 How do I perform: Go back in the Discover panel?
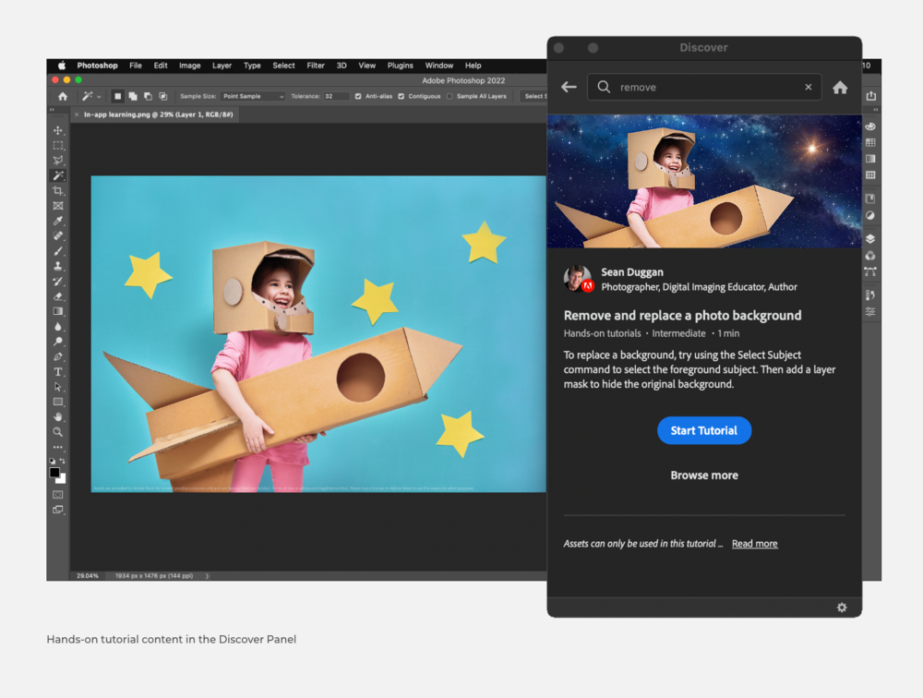tap(569, 87)
